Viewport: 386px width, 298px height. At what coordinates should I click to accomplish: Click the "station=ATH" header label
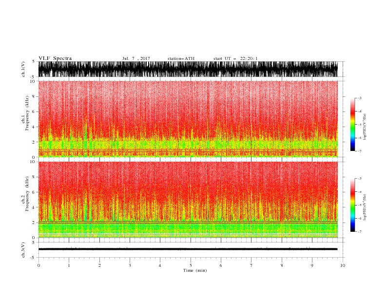(181, 58)
